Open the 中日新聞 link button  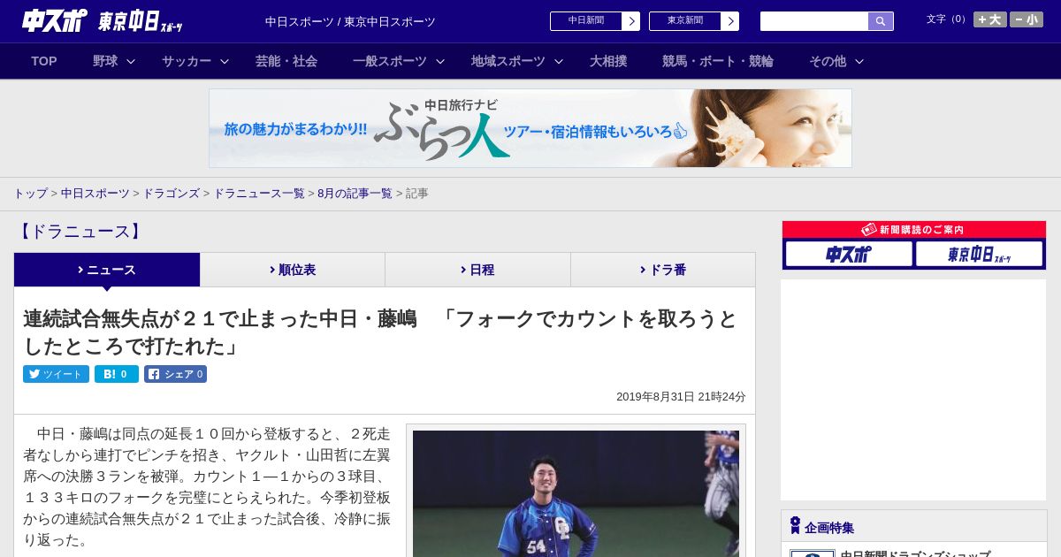[595, 21]
